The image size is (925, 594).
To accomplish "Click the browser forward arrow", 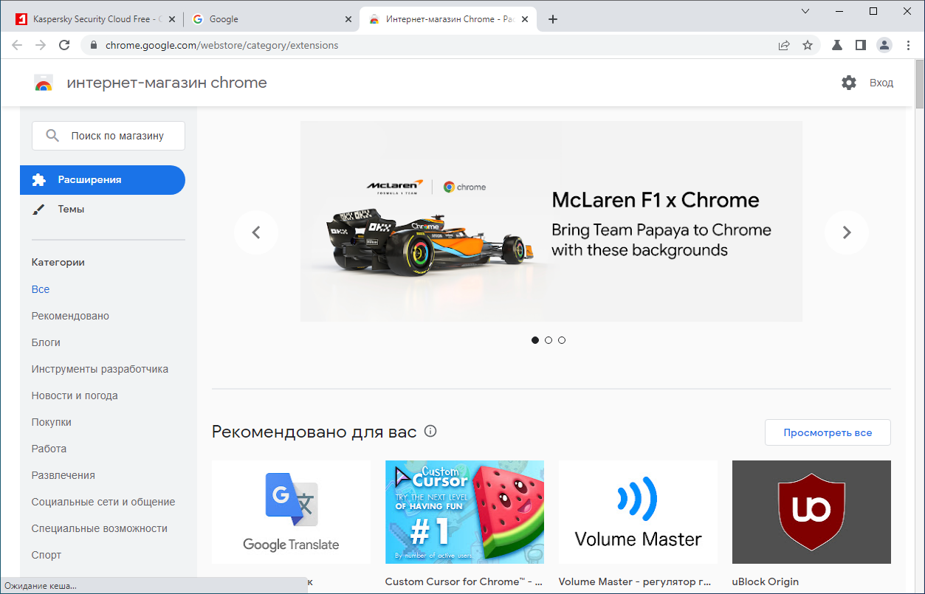I will coord(41,45).
